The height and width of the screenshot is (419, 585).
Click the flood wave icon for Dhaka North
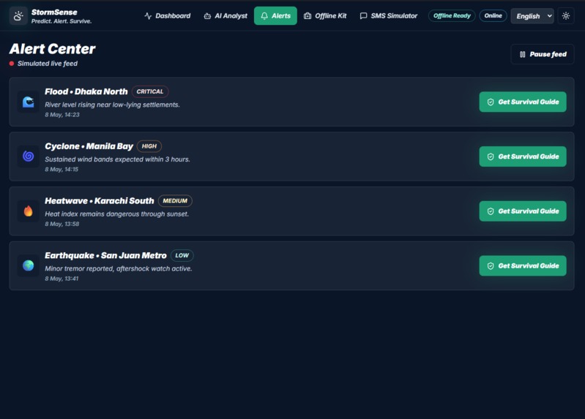pos(29,102)
